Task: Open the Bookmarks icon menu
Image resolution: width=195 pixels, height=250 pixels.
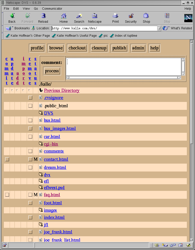Action: click(x=9, y=28)
